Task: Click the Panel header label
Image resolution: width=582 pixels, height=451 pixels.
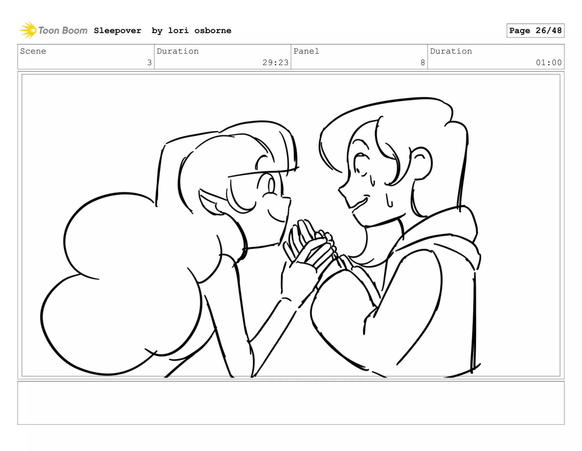Action: [306, 51]
